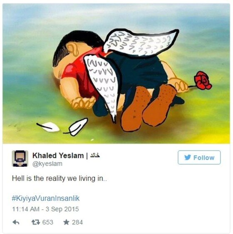The image size is (233, 234).
Task: Click the reply arrow icon
Action: pyautogui.click(x=16, y=222)
